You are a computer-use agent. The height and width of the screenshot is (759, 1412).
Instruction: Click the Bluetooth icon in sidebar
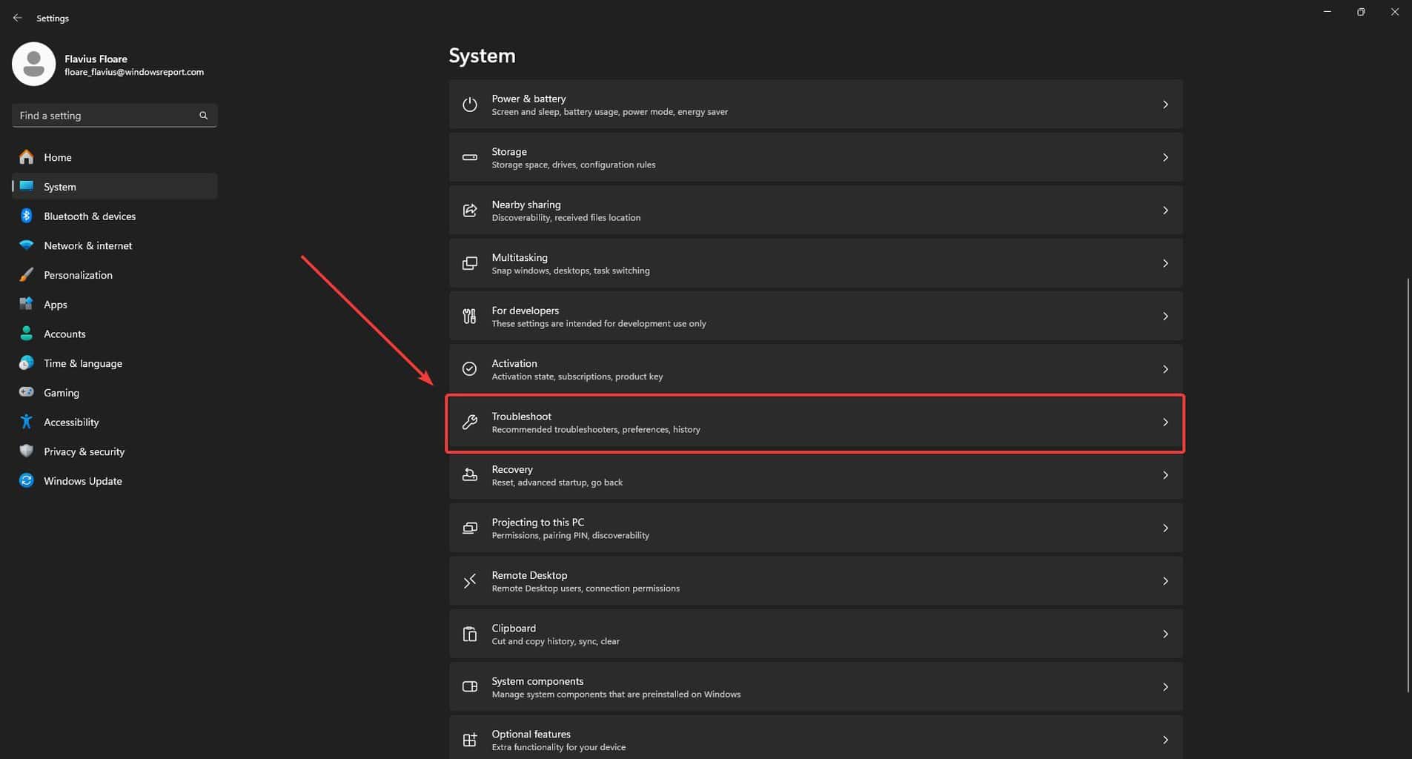click(x=27, y=216)
